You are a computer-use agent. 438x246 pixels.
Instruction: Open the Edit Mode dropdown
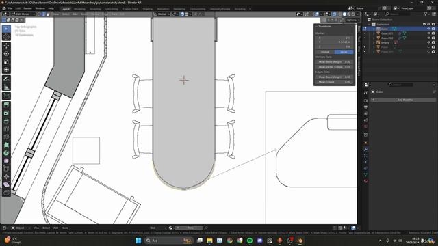23,14
